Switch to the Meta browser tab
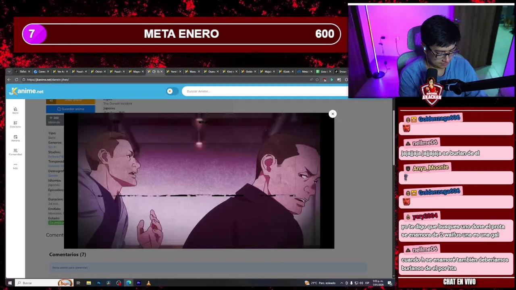516x290 pixels. 305,71
